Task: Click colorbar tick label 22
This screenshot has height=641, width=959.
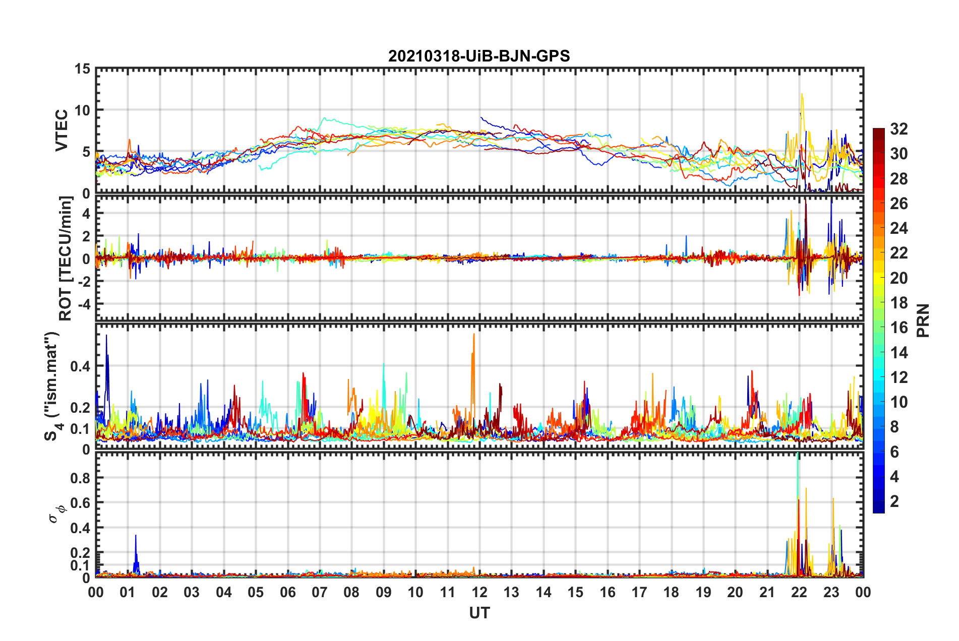Action: (899, 253)
